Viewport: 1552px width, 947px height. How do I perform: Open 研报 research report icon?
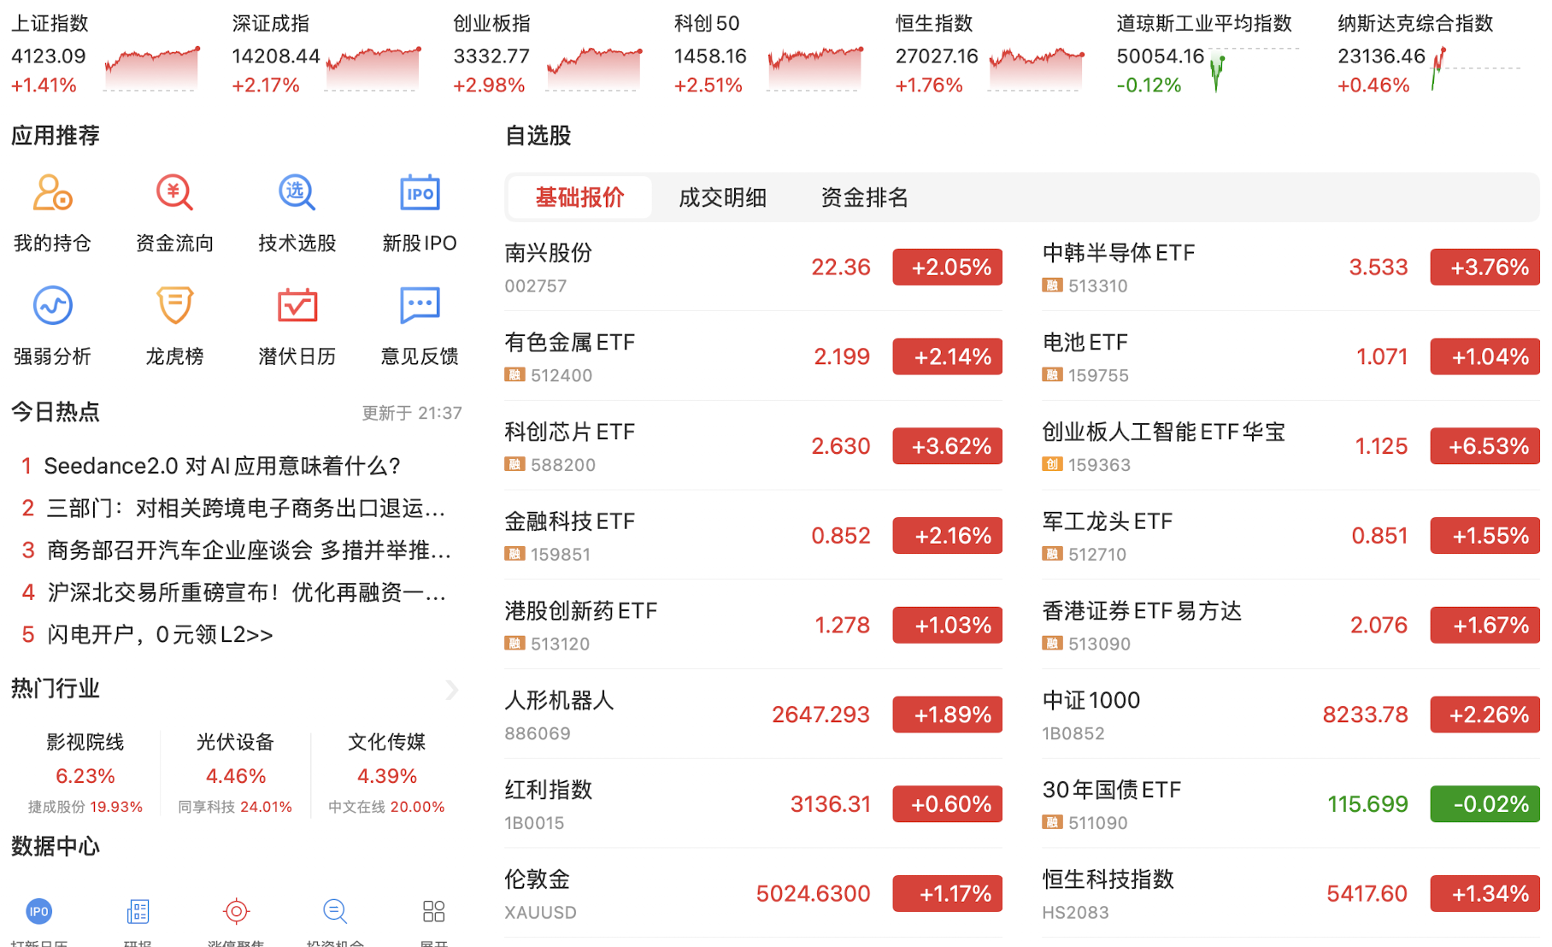(x=138, y=912)
